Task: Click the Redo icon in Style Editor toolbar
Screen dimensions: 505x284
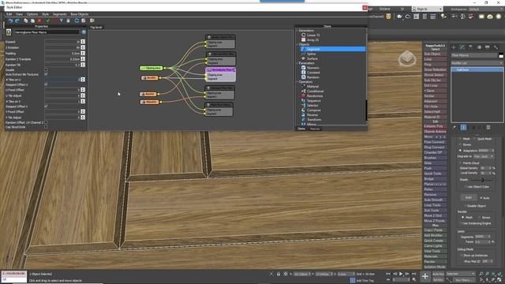Action: coord(17,21)
